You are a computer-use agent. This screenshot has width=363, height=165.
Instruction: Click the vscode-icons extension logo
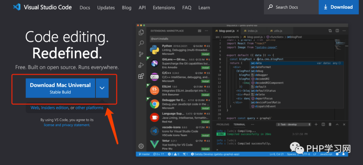click(154, 131)
